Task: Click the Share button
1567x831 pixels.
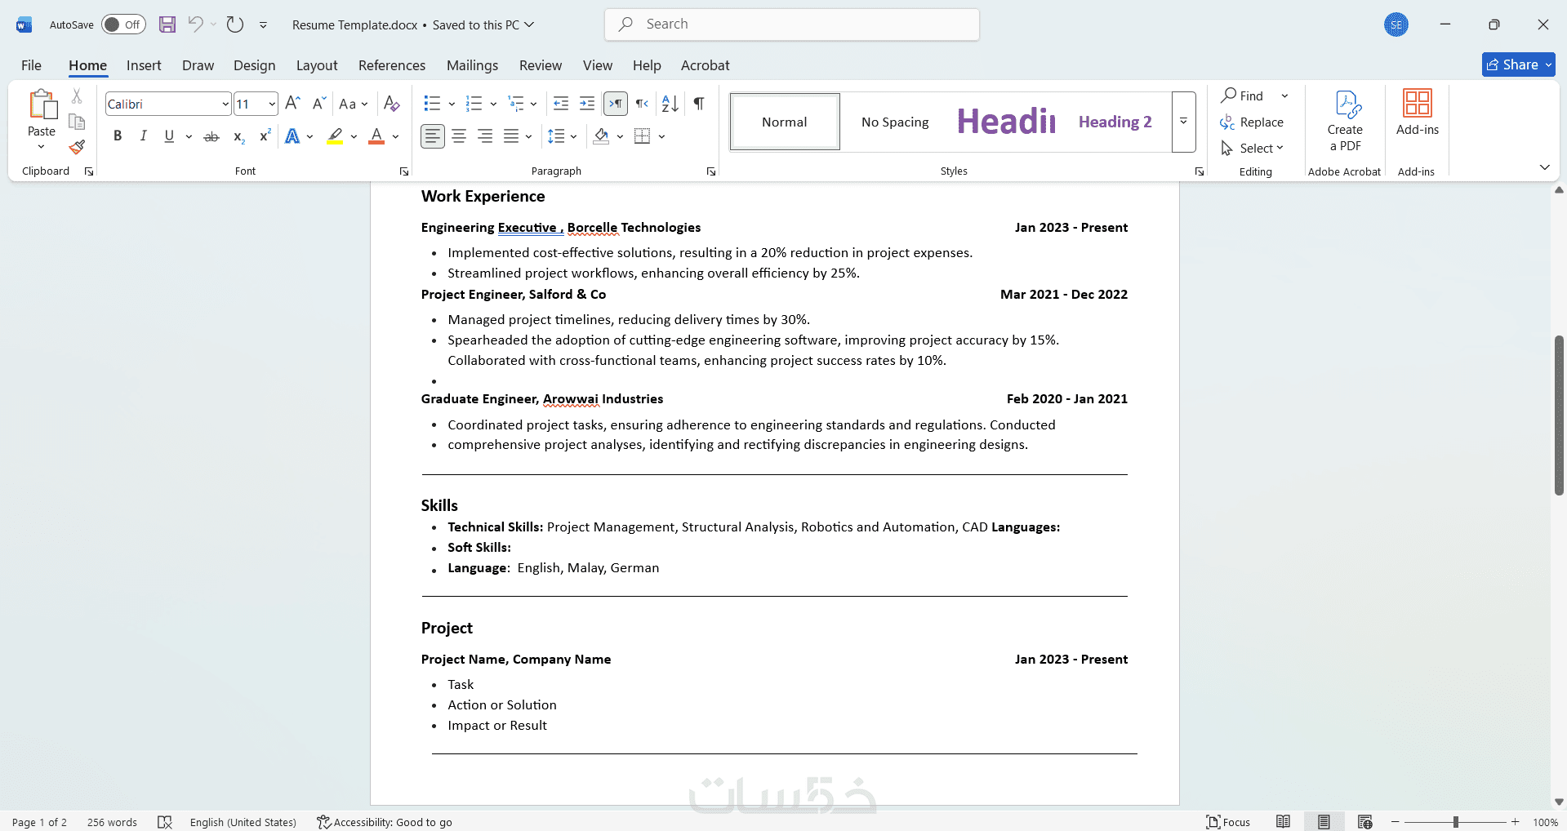Action: pyautogui.click(x=1519, y=64)
